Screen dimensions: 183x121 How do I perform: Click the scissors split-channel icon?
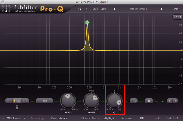(x=17, y=107)
